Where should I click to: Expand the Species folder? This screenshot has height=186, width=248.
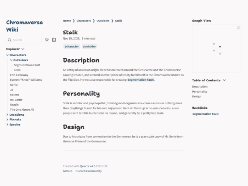pos(7,124)
